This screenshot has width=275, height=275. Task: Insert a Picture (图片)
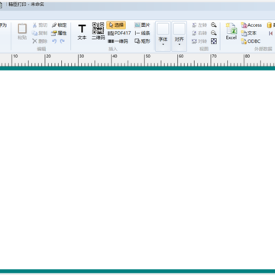[142, 25]
